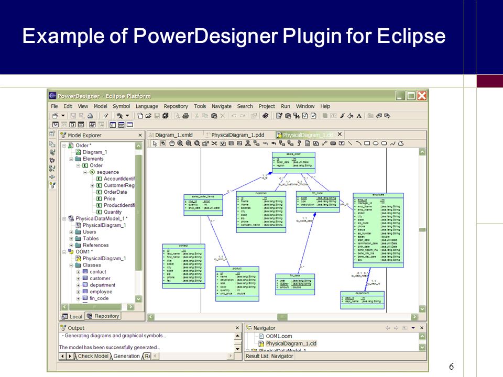Click the Open folder icon in toolbar

(148, 116)
